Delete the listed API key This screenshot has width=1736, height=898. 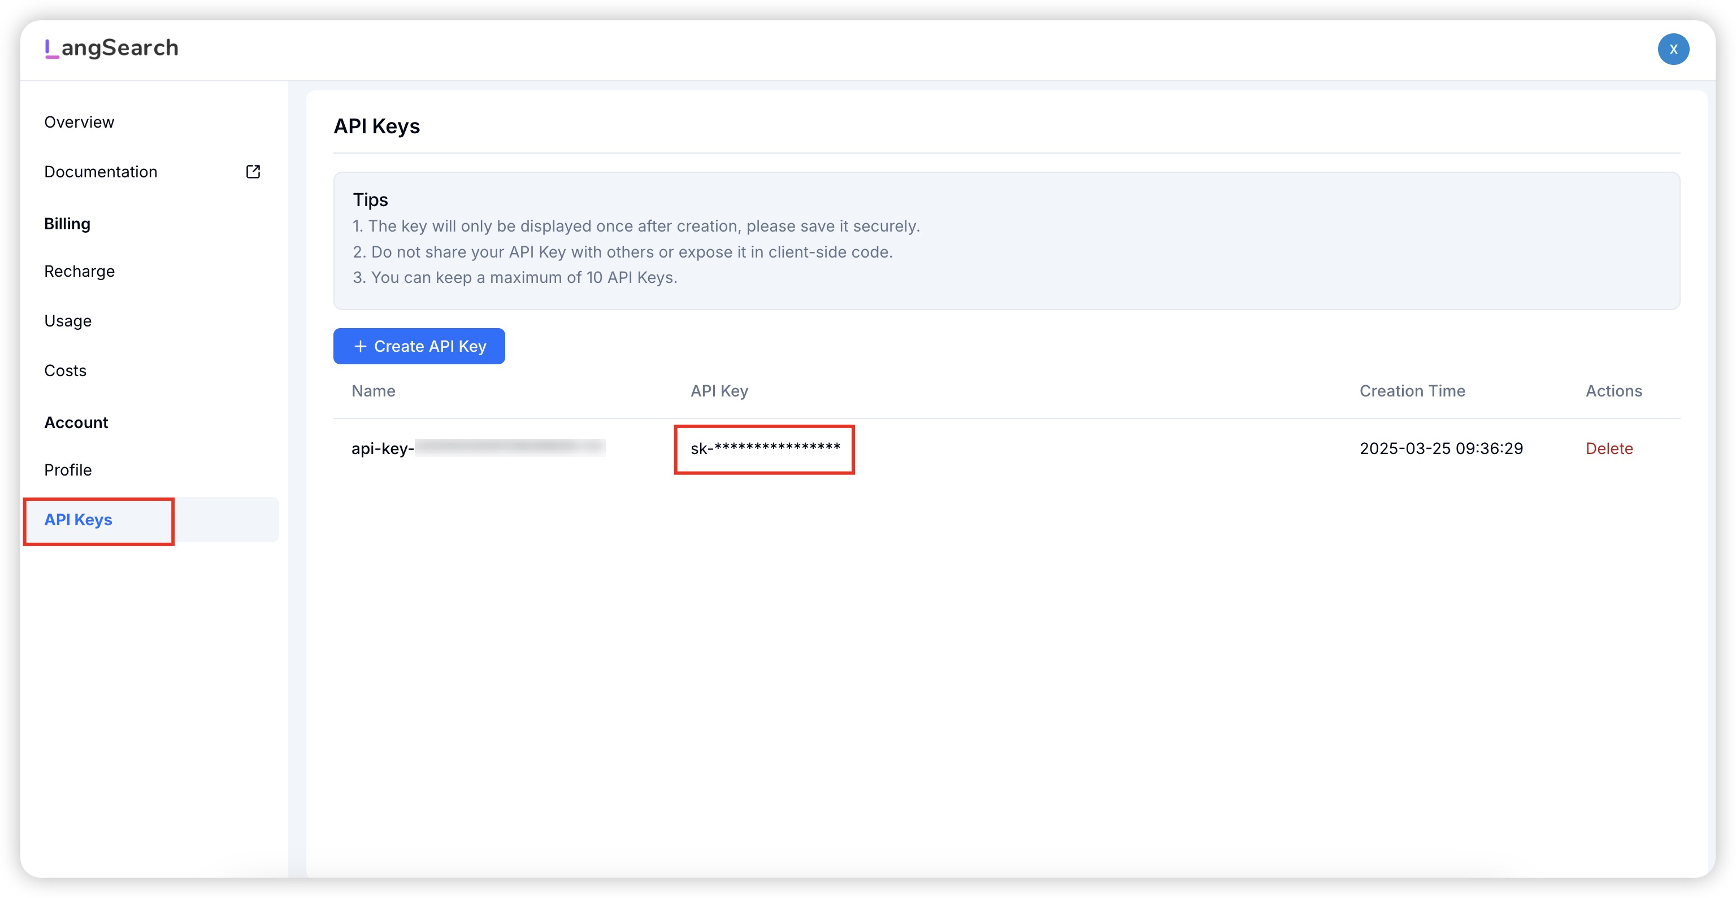[x=1609, y=448]
